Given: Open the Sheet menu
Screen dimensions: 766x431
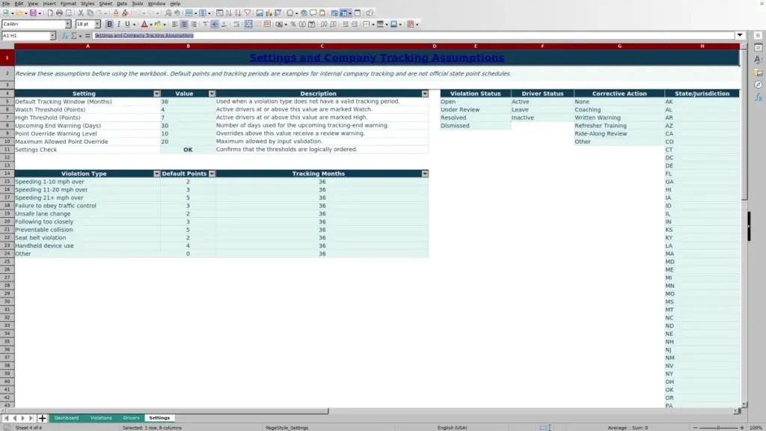Looking at the screenshot, I should (x=105, y=4).
